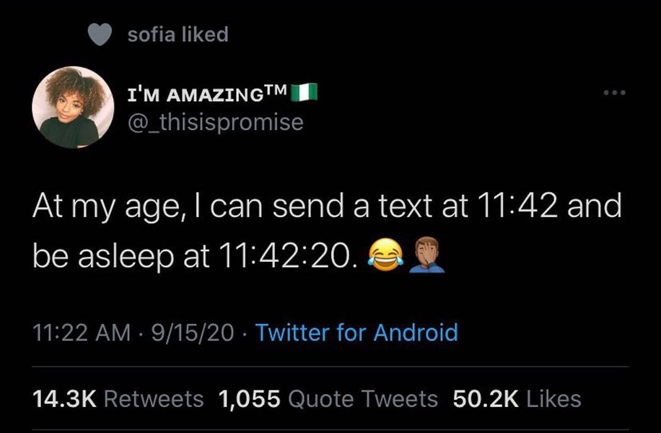This screenshot has height=433, width=661.
Task: View the 14.3K Retweets list
Action: (118, 398)
